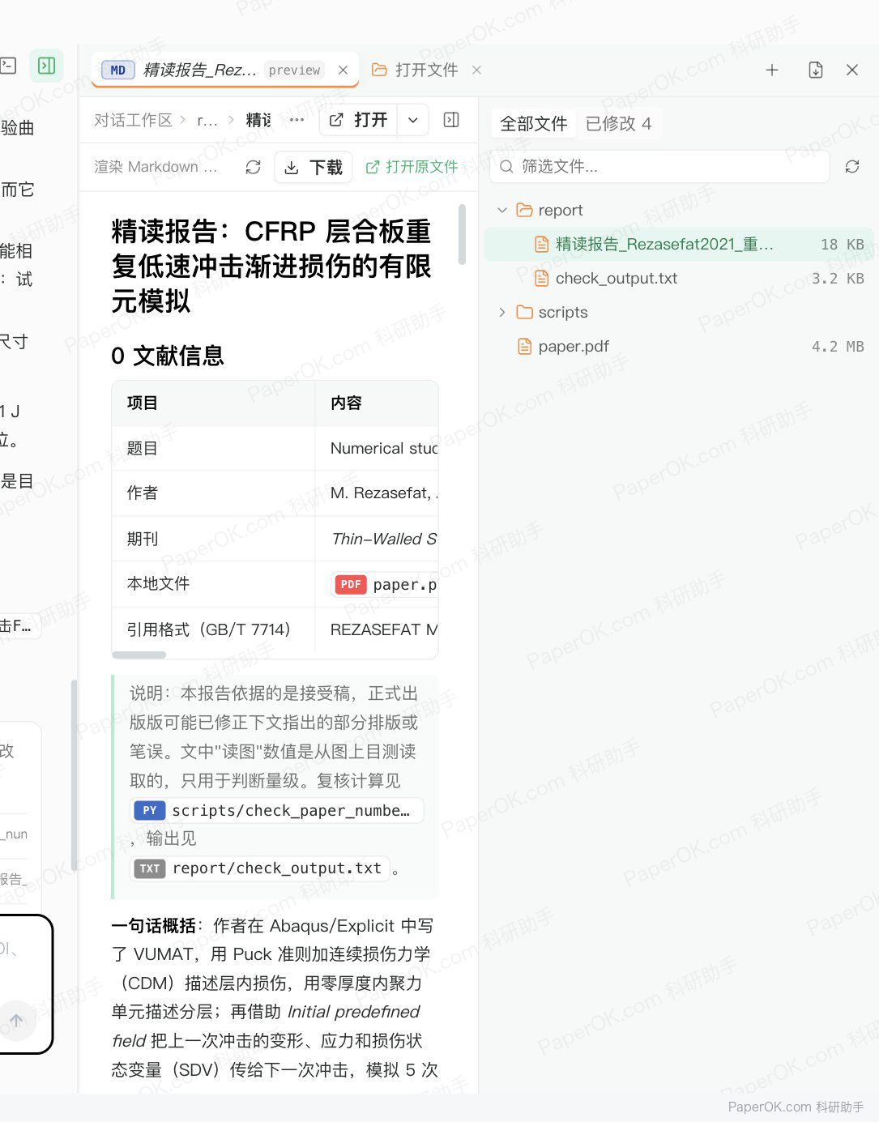
Task: Click the 作者 table cell
Action: click(x=213, y=493)
